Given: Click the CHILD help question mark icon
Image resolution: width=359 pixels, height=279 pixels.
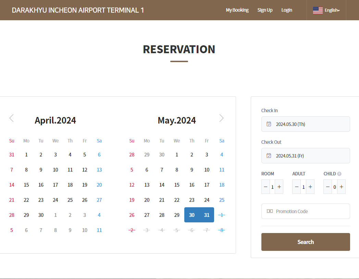Looking at the screenshot, I should 339,174.
